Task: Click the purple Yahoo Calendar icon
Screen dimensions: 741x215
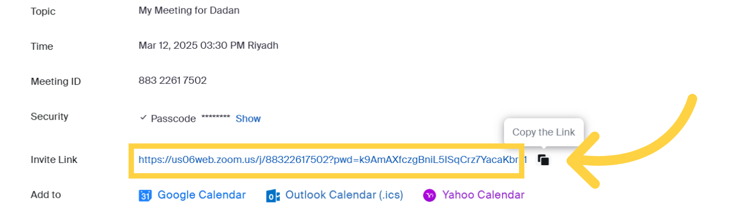Action: coord(429,195)
